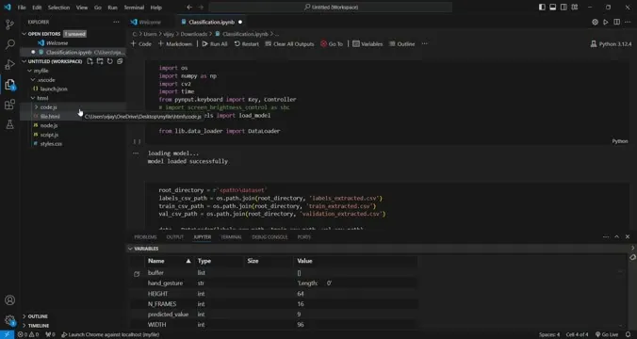Click the command center search box
637x339 pixels.
click(x=331, y=8)
